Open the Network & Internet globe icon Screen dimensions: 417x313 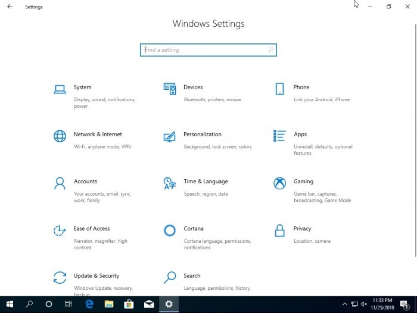pos(60,136)
